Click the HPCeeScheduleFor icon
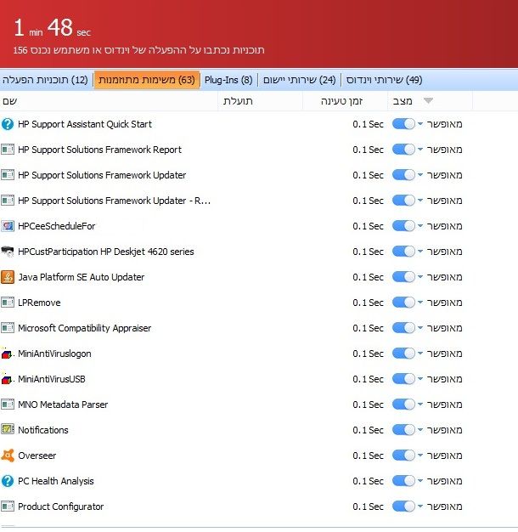This screenshot has height=532, width=518. click(x=8, y=226)
